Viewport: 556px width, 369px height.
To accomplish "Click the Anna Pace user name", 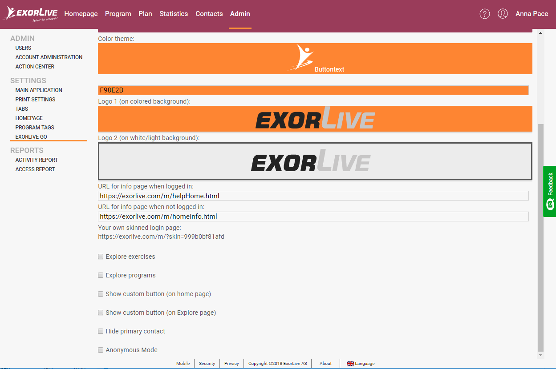I will [x=532, y=14].
